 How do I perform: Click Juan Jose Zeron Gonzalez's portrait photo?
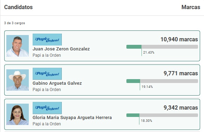click(18, 46)
